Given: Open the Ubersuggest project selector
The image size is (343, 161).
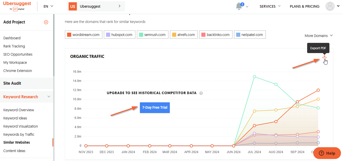Looking at the screenshot, I should tap(96, 6).
